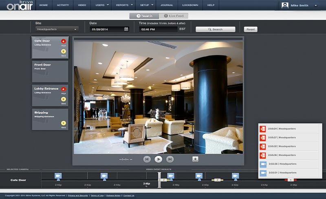Switch to the Live Feed view
This screenshot has width=326, height=199.
pyautogui.click(x=174, y=16)
